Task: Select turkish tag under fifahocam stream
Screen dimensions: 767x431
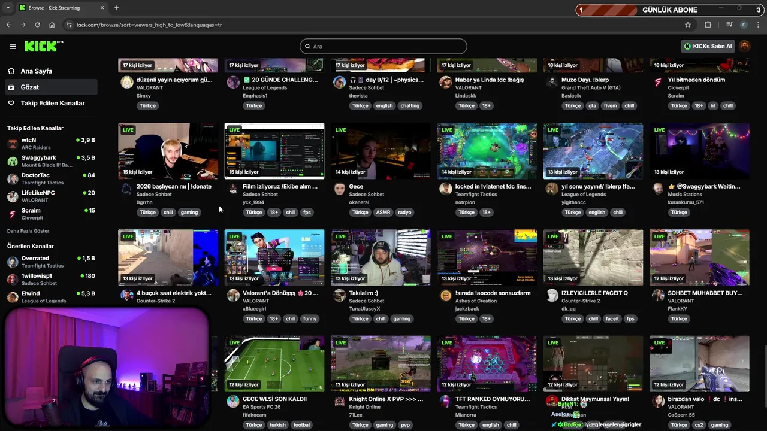Action: pyautogui.click(x=277, y=425)
